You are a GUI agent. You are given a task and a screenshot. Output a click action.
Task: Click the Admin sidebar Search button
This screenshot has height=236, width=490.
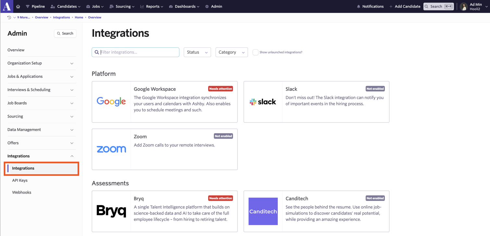click(65, 33)
